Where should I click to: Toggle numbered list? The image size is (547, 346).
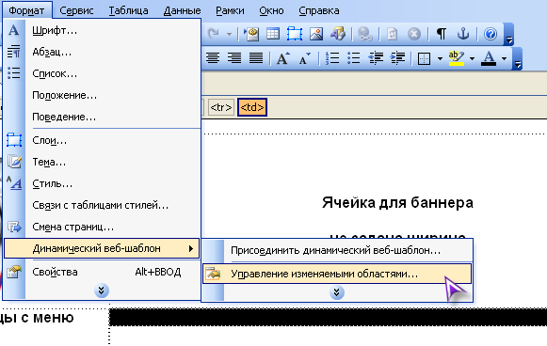click(x=332, y=58)
